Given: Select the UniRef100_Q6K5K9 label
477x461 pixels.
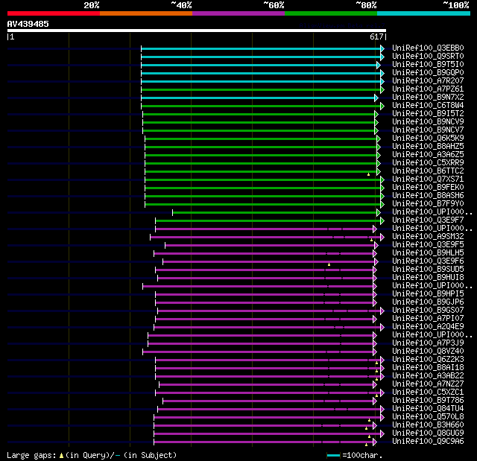Looking at the screenshot, I should click(x=428, y=139).
